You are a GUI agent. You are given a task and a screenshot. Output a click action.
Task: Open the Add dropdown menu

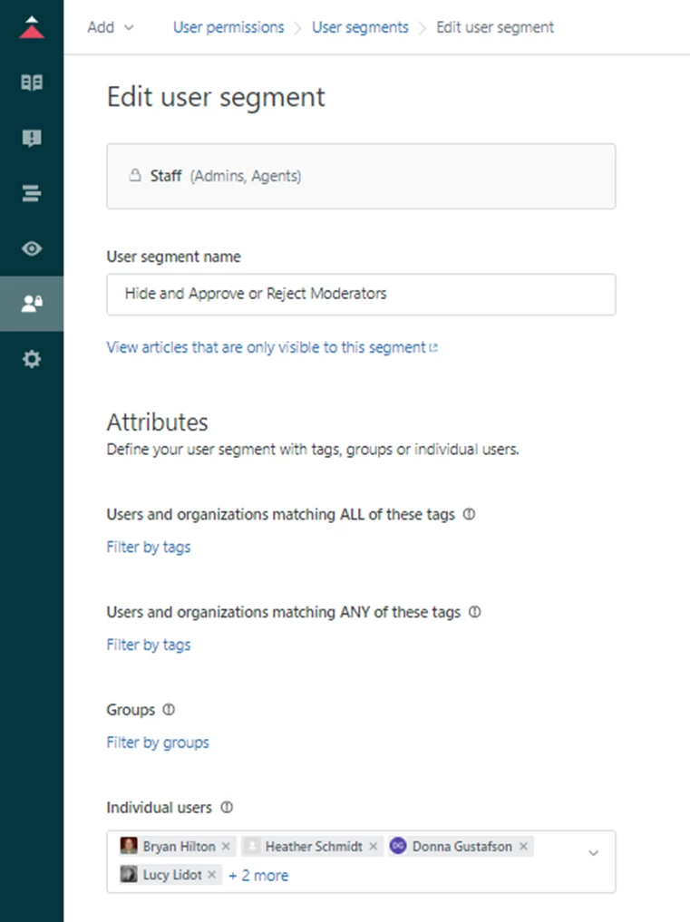coord(111,27)
